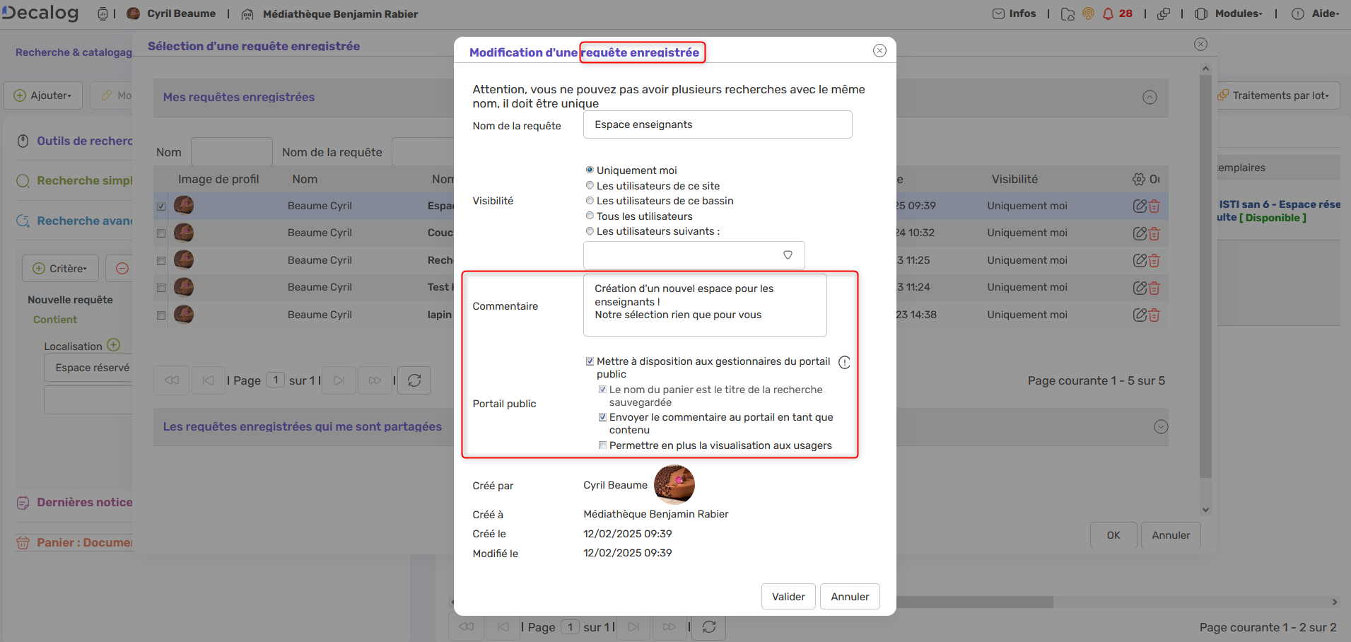Select the radio button Tous les utilisateurs
Screen dimensions: 1351x642
tap(590, 216)
